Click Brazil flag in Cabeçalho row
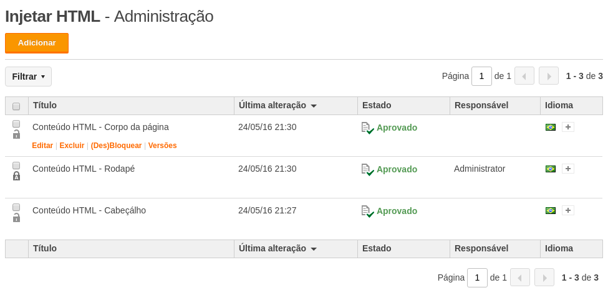This screenshot has height=303, width=608. click(x=550, y=210)
